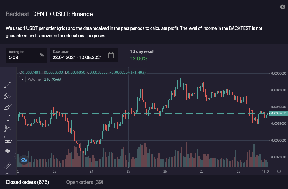Screen dimensions: 288x189
Task: Select the brush drawing tool
Action: 8,107
